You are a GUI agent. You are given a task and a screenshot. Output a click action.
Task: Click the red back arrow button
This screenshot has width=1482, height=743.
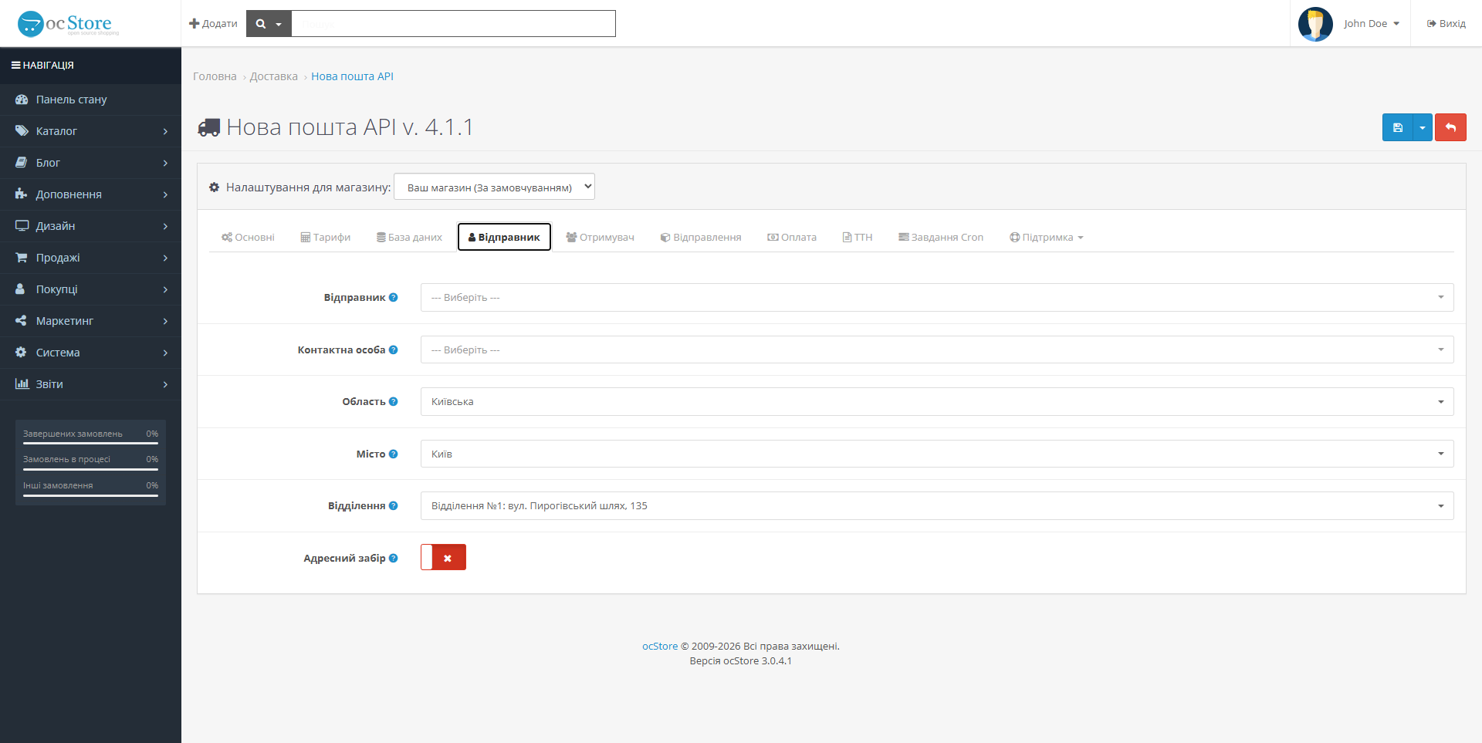1450,127
